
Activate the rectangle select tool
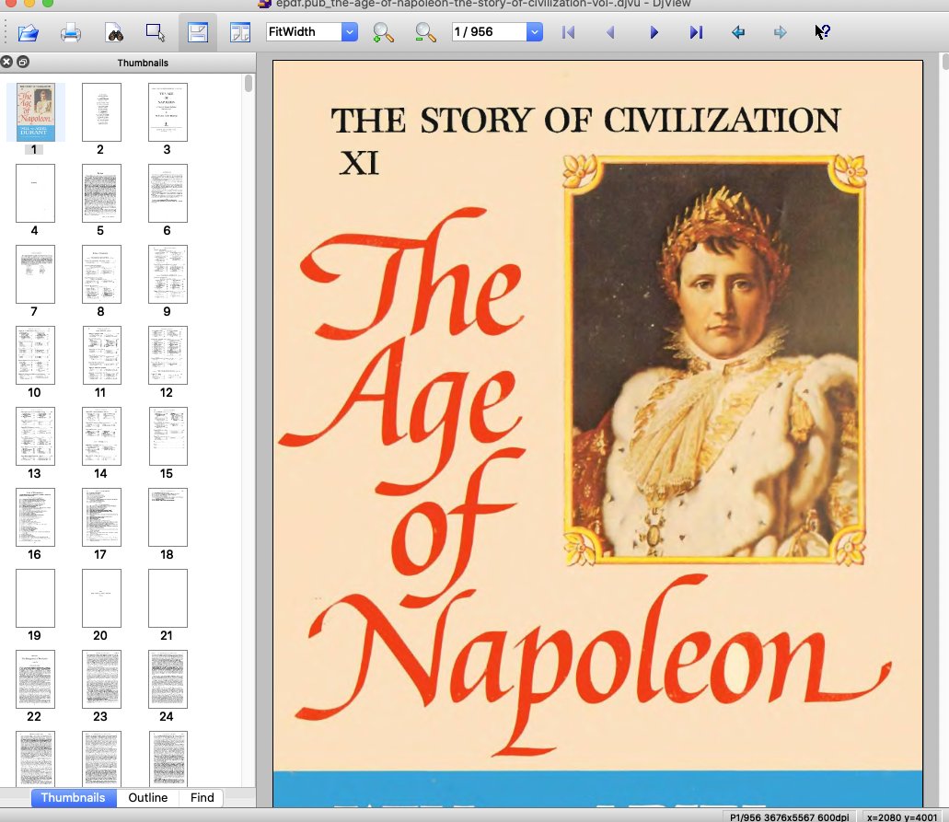156,32
